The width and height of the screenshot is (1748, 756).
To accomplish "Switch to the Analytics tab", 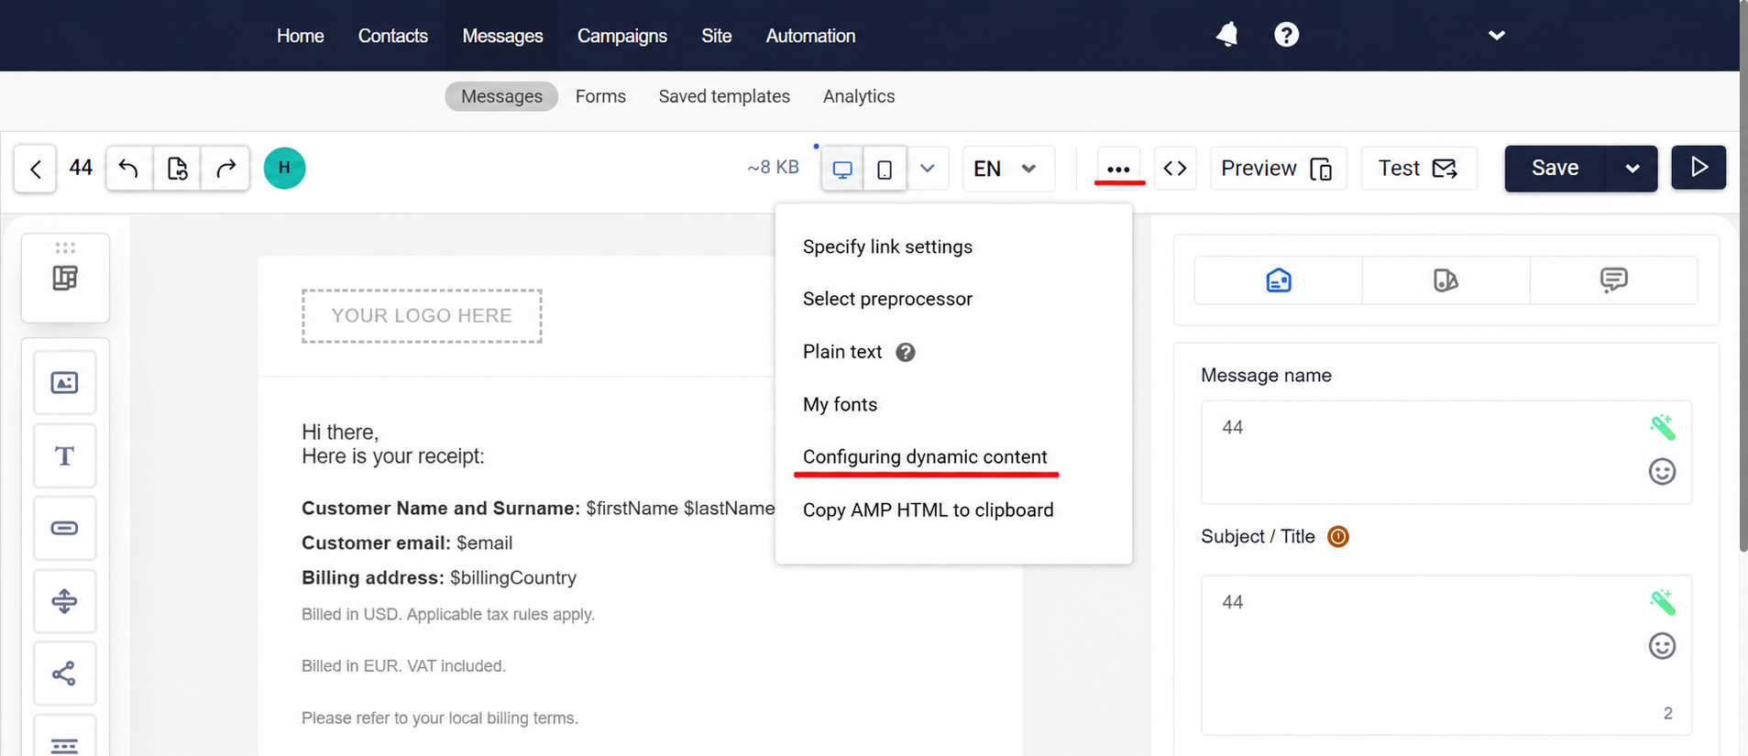I will tap(859, 96).
